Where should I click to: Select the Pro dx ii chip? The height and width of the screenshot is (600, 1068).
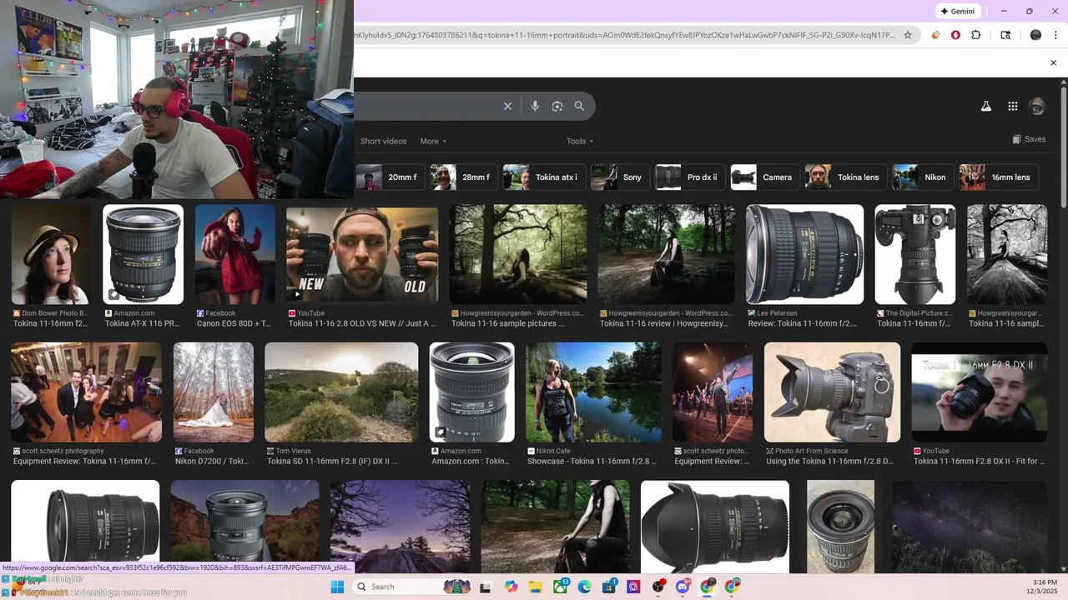689,177
